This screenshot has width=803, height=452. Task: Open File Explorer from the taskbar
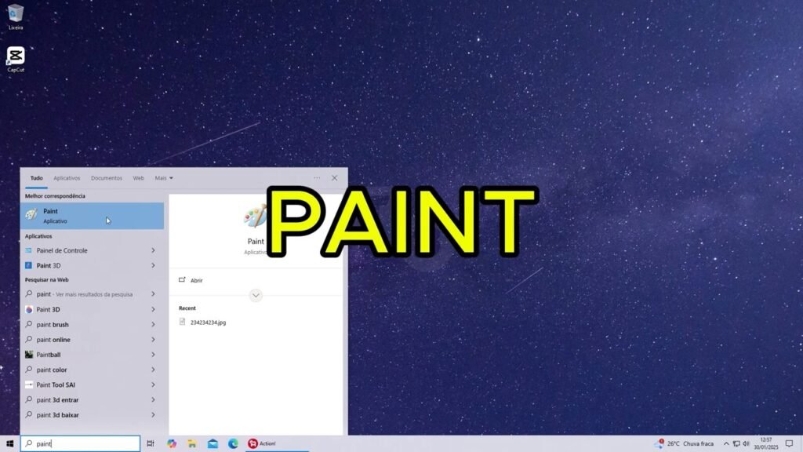click(x=192, y=444)
